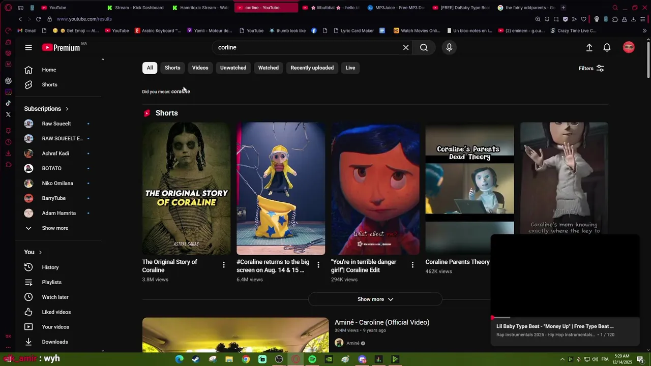Click the YouTube Premium logo
Viewport: 651px width, 366px height.
tap(61, 47)
